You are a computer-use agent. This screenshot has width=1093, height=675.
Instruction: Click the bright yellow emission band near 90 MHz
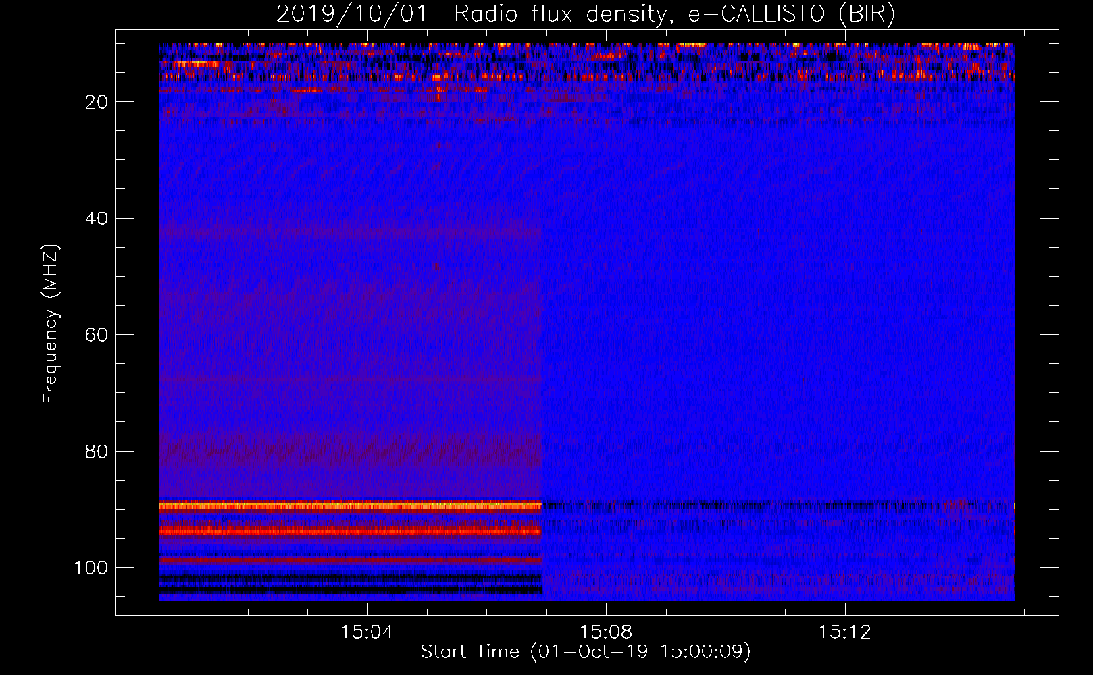(x=350, y=506)
